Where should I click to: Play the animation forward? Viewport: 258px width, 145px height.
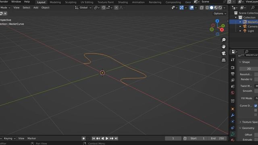[107, 139]
